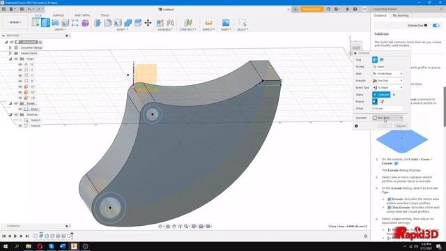Open the Operation New Body dropdown
The height and width of the screenshot is (251, 446).
387,118
